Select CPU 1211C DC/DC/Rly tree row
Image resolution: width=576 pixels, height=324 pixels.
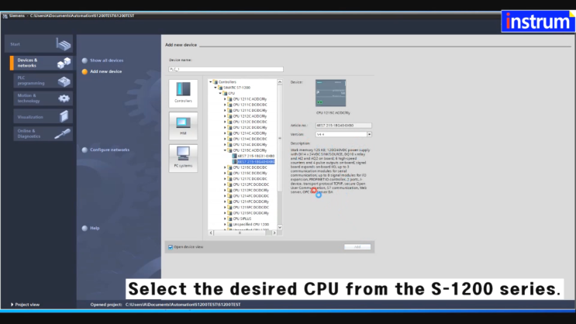[x=250, y=110]
